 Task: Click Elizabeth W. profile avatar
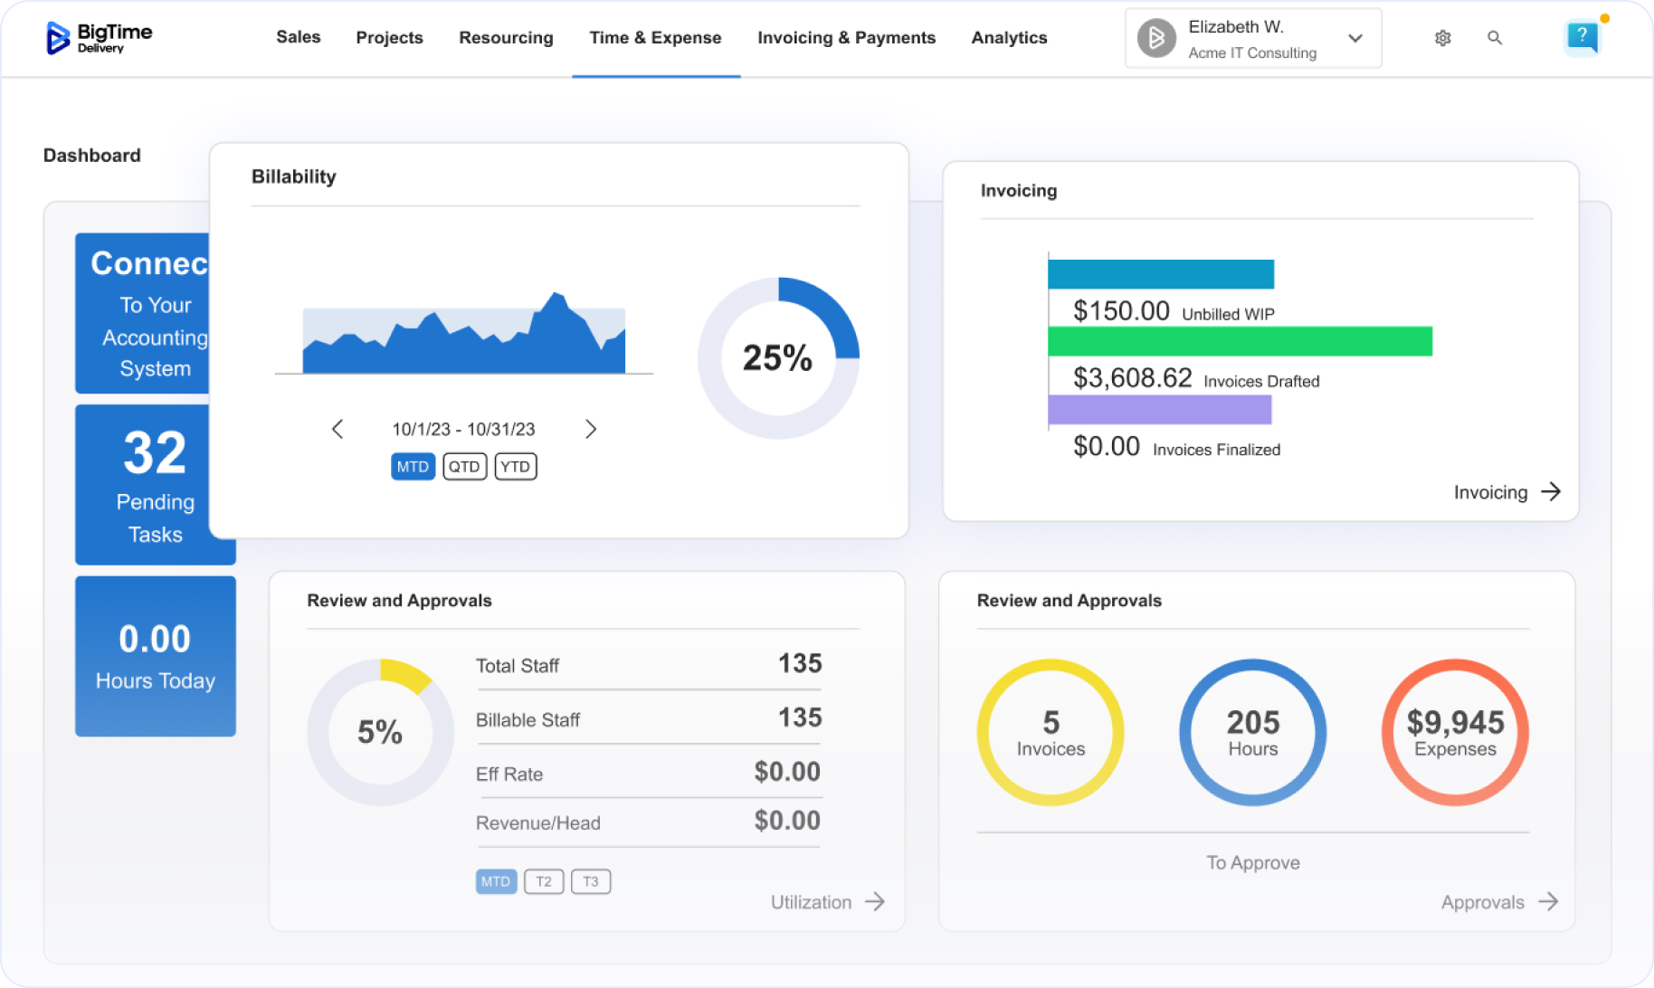pos(1156,39)
